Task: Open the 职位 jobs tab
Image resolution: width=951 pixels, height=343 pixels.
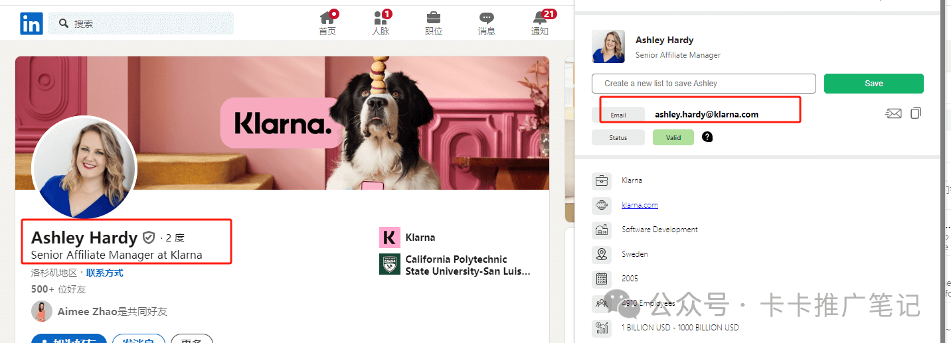Action: (x=434, y=23)
